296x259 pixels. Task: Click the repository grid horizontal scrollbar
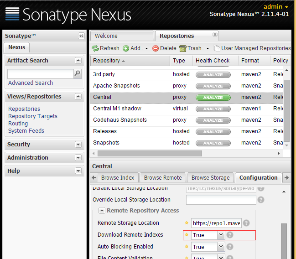pos(150,154)
